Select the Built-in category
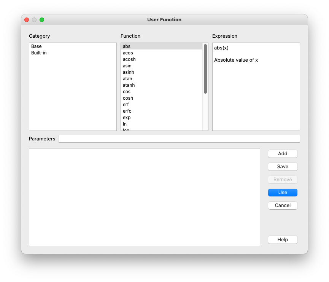 [39, 53]
